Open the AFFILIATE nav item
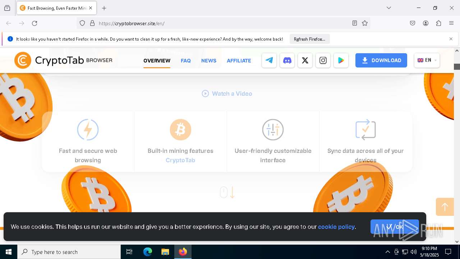This screenshot has height=259, width=460. pyautogui.click(x=239, y=60)
